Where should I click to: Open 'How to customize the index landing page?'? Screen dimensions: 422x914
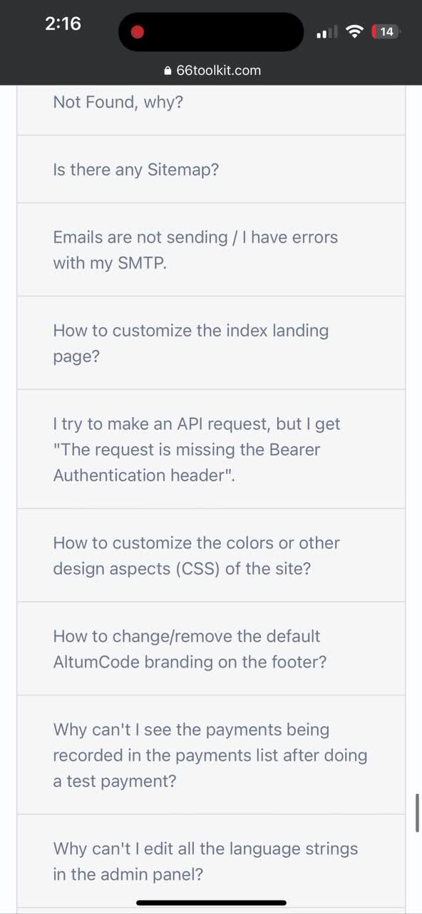pos(211,343)
